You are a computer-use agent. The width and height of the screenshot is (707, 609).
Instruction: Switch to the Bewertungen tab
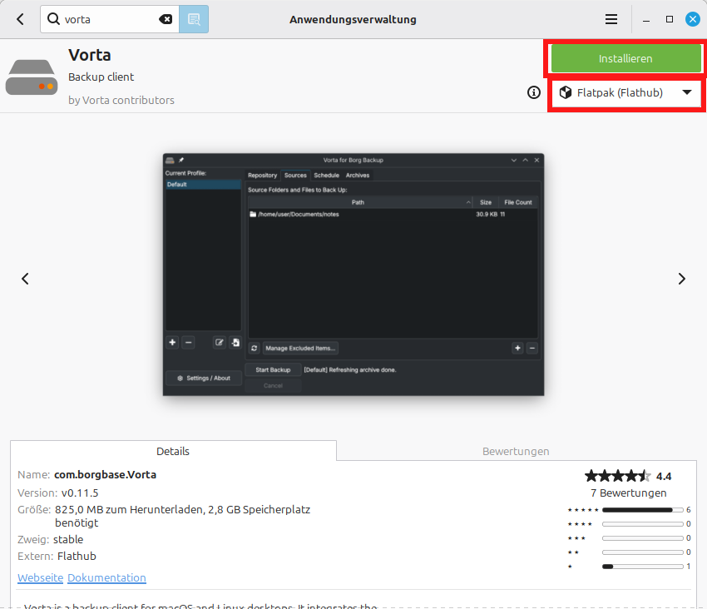point(516,451)
